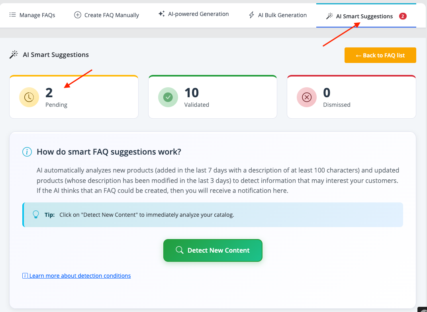Select the Validated suggestions card
The image size is (427, 312).
pyautogui.click(x=212, y=97)
